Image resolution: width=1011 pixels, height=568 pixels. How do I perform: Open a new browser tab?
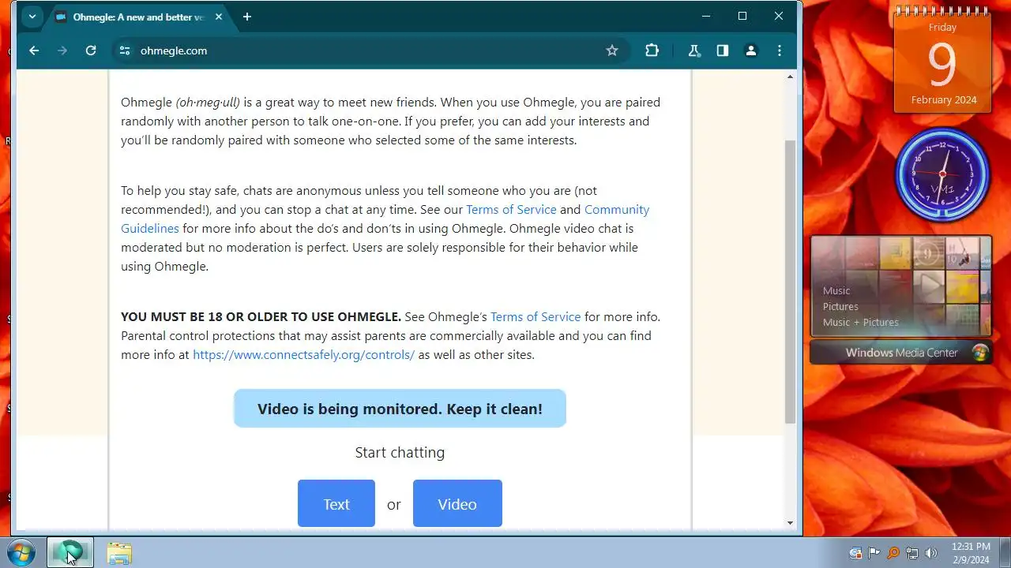point(247,17)
